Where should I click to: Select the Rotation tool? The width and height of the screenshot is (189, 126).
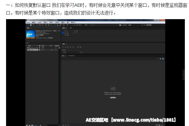(37, 25)
